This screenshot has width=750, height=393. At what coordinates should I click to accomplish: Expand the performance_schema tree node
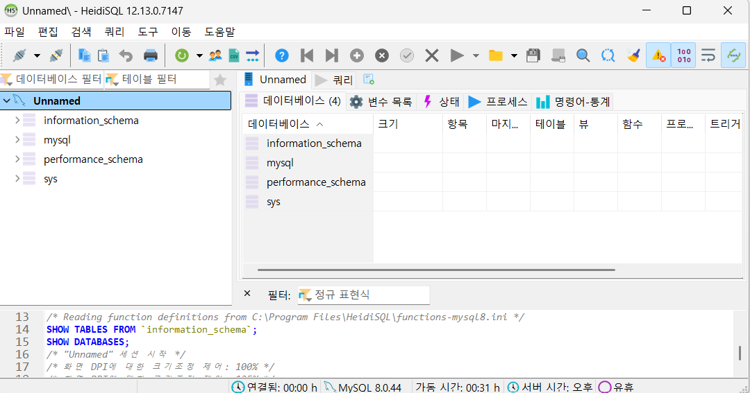[x=17, y=159]
